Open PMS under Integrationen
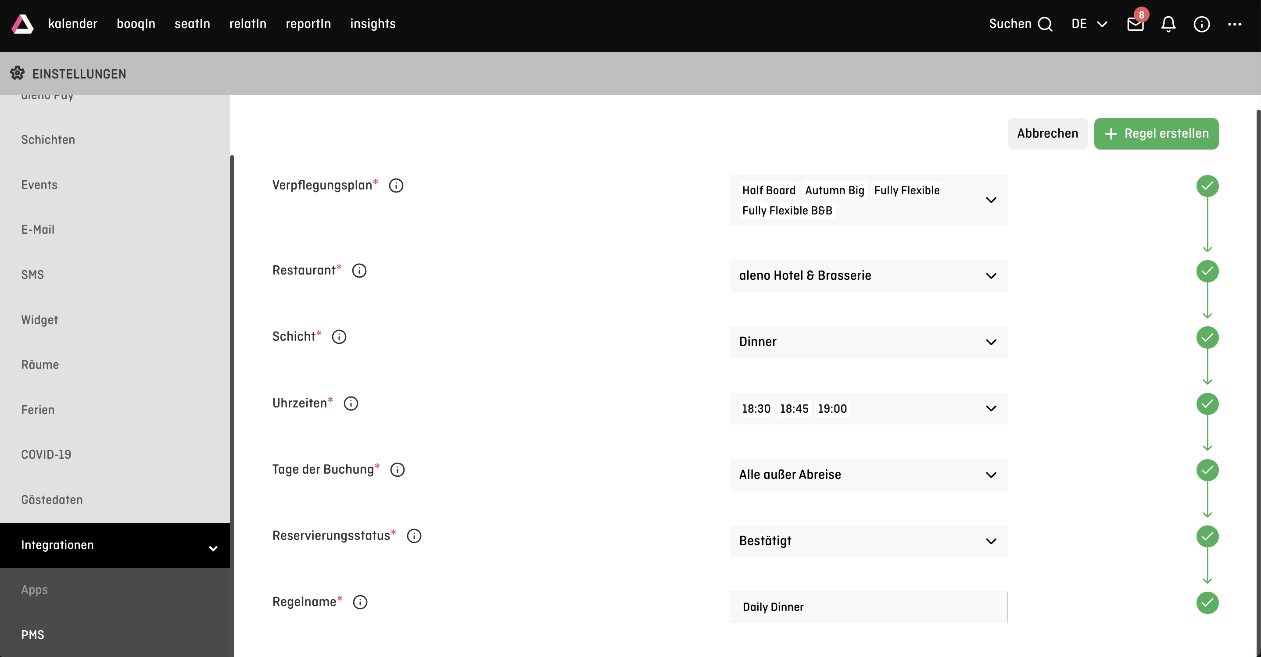This screenshot has width=1261, height=657. pos(115,635)
